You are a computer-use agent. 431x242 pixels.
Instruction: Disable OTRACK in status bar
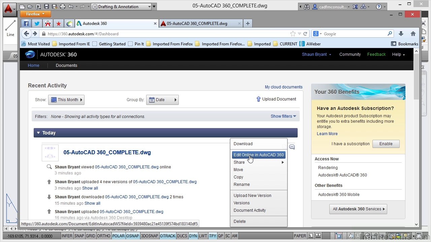[x=168, y=236]
